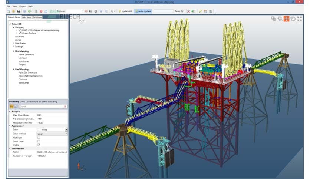Click the white color swatch in Color row
The image size is (310, 179).
click(39, 129)
